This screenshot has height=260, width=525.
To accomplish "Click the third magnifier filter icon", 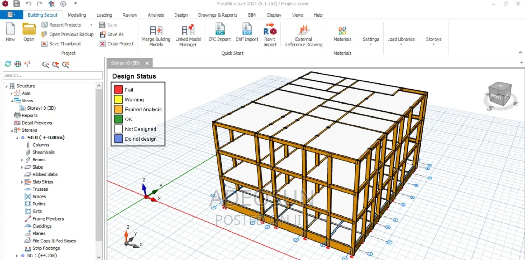I will [x=65, y=64].
